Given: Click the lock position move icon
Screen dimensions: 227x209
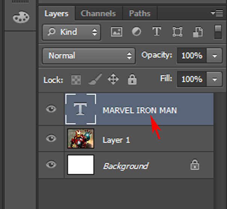Looking at the screenshot, I should click(113, 80).
